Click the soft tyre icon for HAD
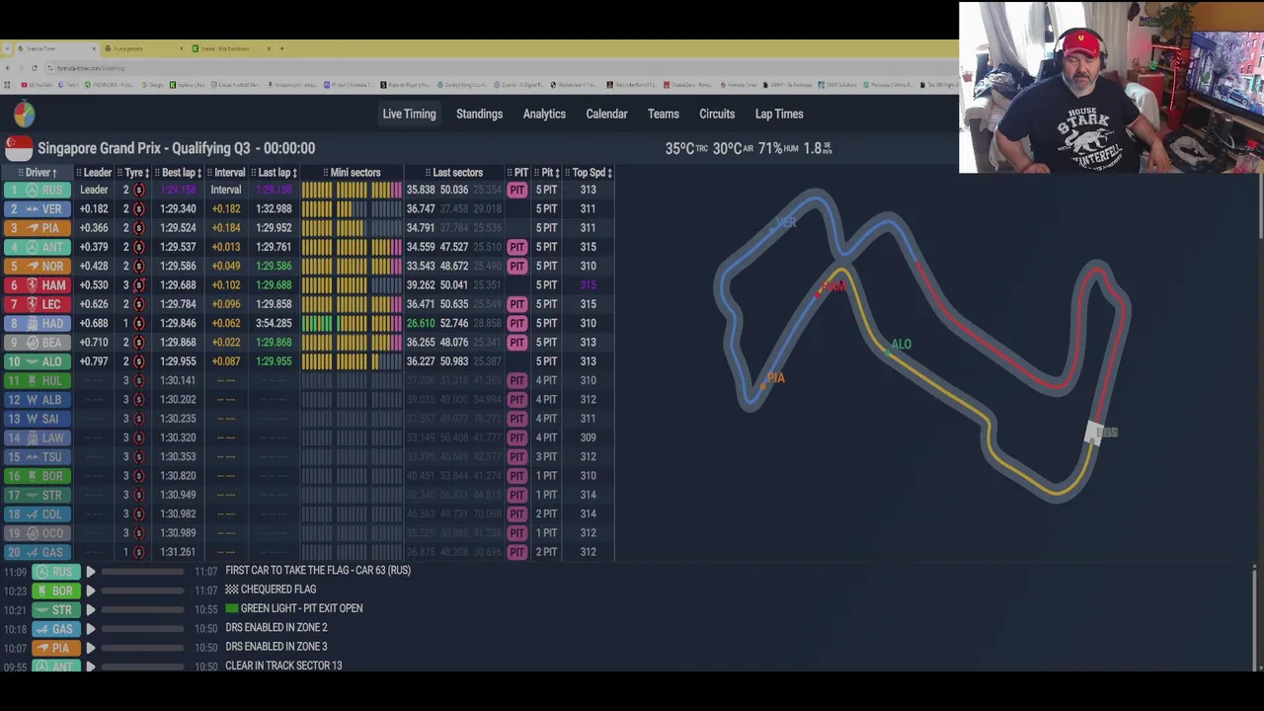 tap(139, 323)
